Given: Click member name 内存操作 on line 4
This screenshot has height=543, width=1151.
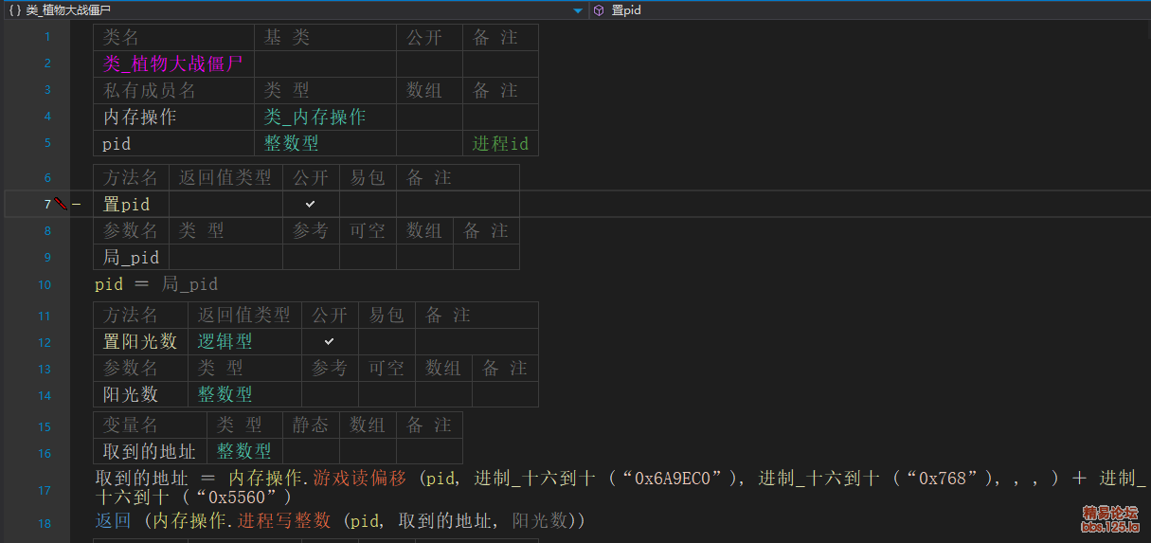Looking at the screenshot, I should [139, 117].
